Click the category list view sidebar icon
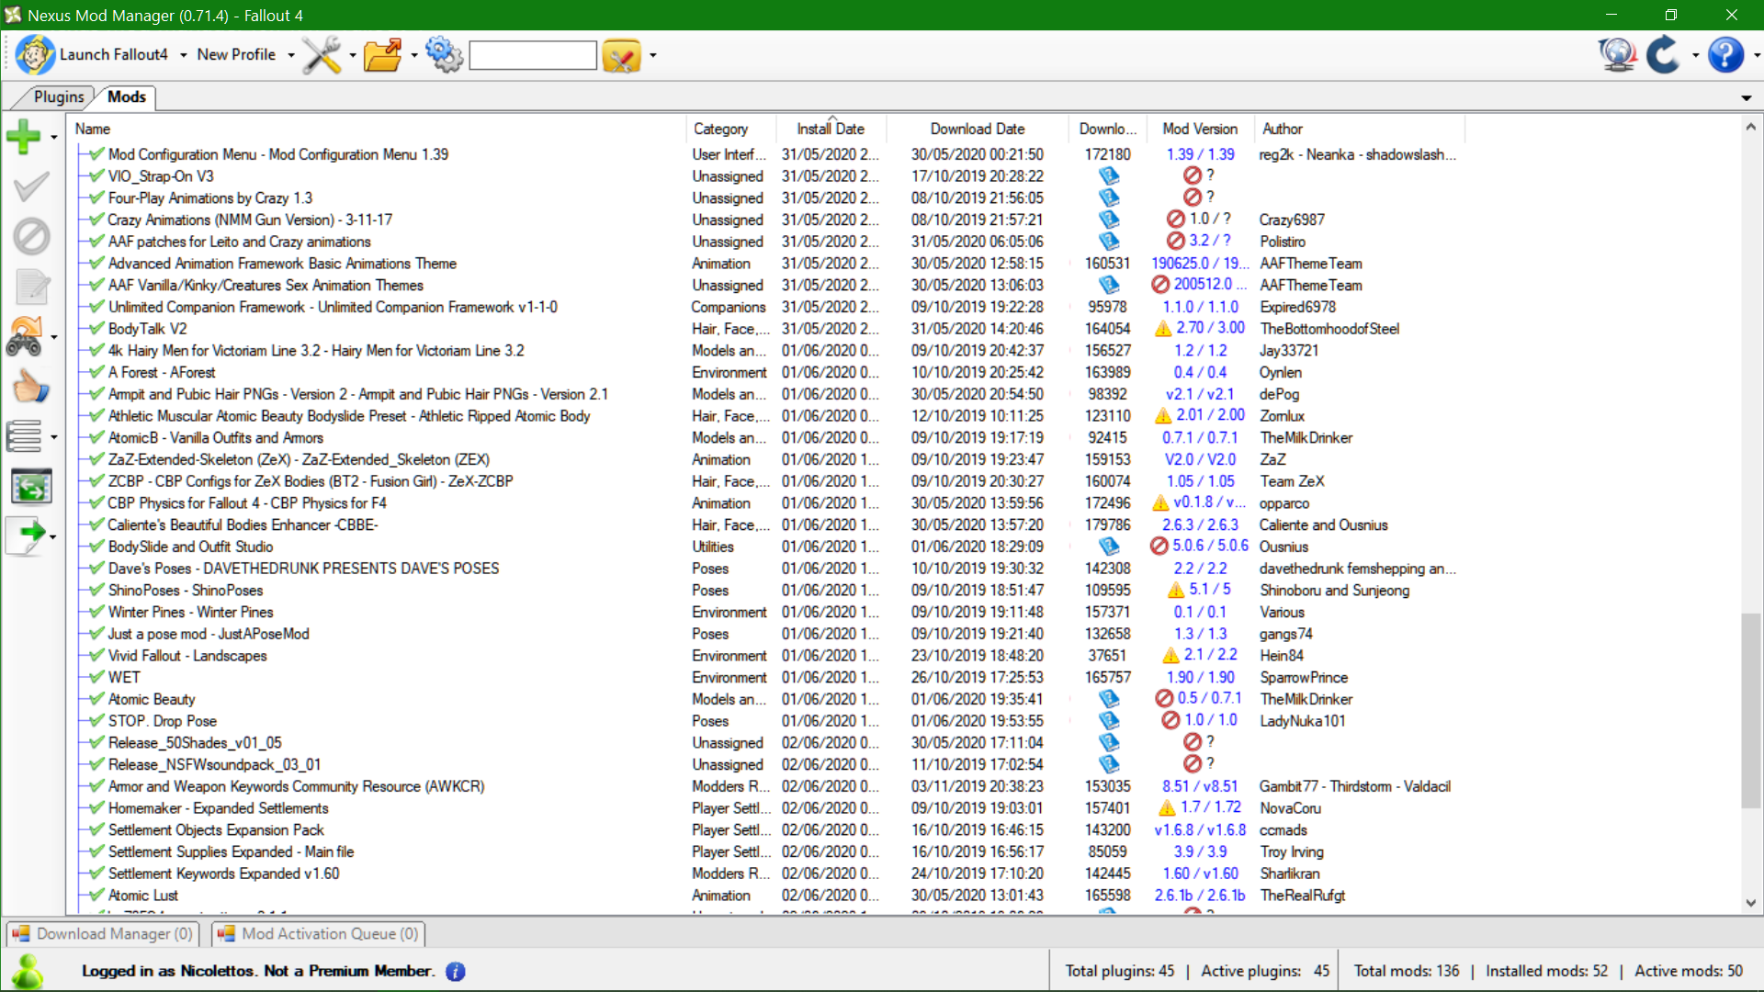The width and height of the screenshot is (1764, 992). point(24,436)
